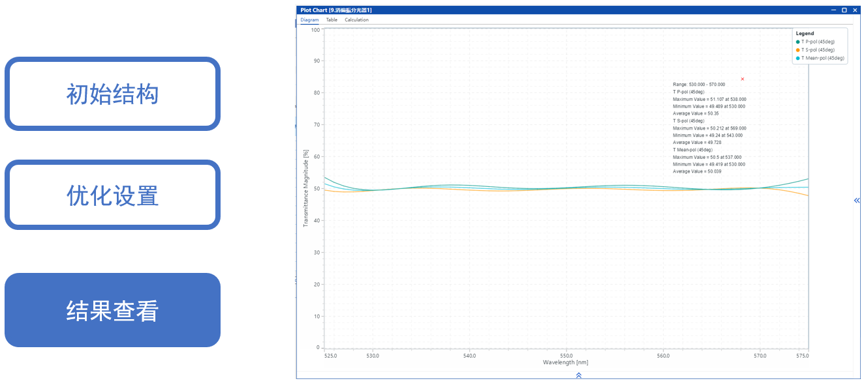866x383 pixels.
Task: Expand the bottom panel double-chevron
Action: [578, 375]
